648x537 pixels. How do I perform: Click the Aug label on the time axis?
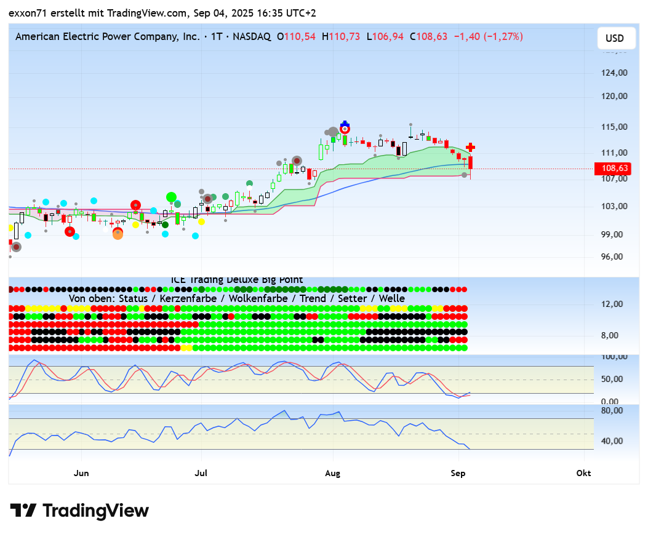pos(332,473)
